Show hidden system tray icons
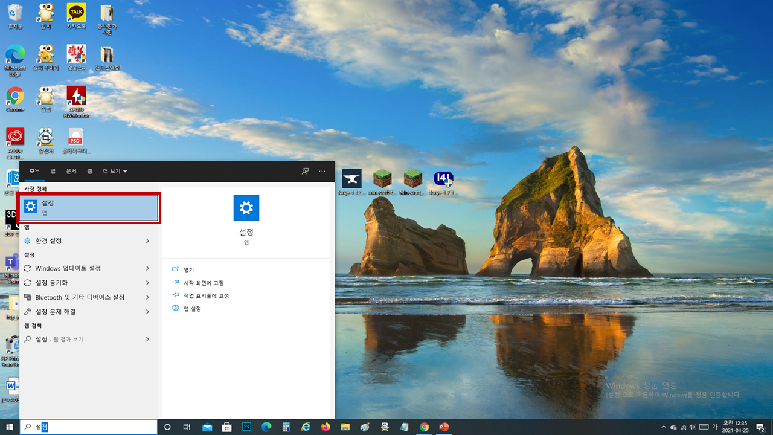 pos(664,427)
